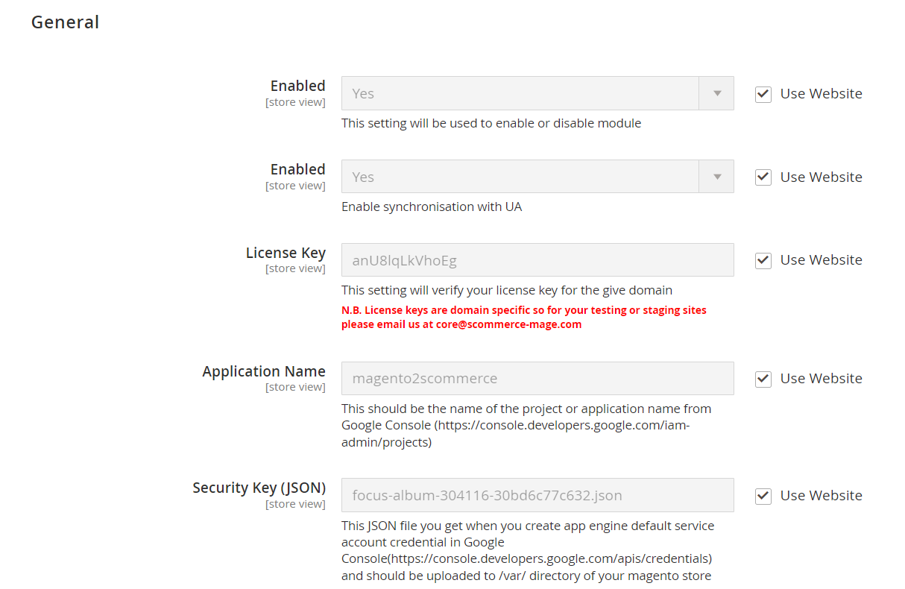Uncheck Use Website next to Application Name
This screenshot has width=905, height=589.
click(763, 379)
